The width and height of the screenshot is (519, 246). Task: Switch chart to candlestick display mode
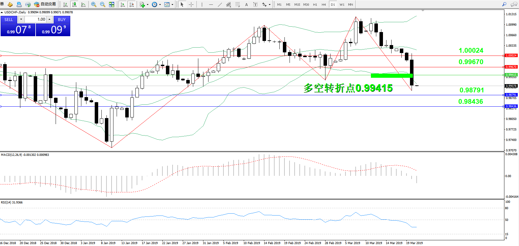(x=74, y=4)
